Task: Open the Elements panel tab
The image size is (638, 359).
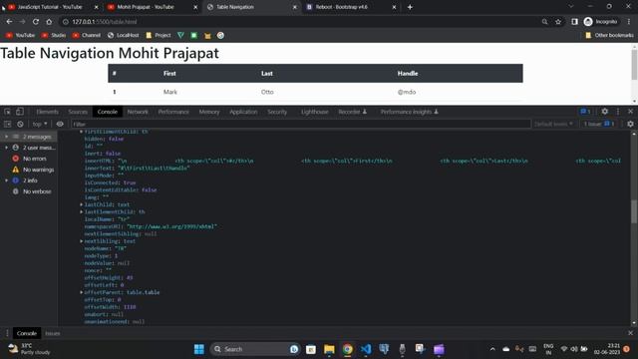Action: [x=47, y=112]
